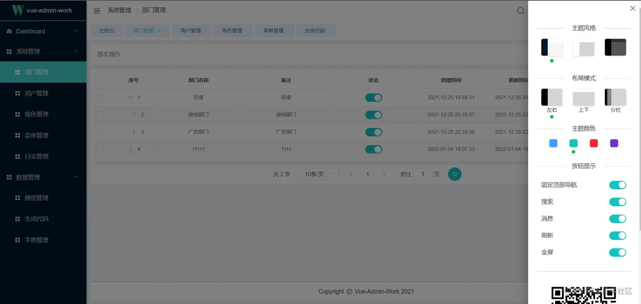Image resolution: width=641 pixels, height=304 pixels.
Task: Pick the teal theme color swatch
Action: 574,143
